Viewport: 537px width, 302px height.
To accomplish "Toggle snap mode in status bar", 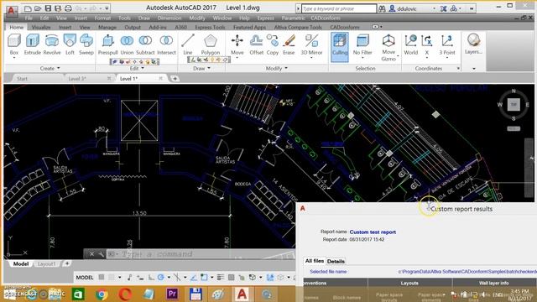I will [x=112, y=277].
